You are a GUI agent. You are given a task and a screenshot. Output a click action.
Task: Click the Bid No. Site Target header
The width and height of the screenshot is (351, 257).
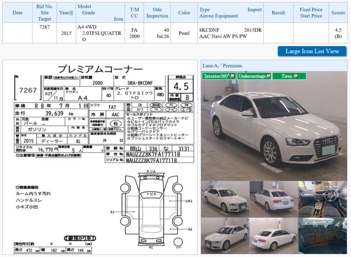click(45, 13)
